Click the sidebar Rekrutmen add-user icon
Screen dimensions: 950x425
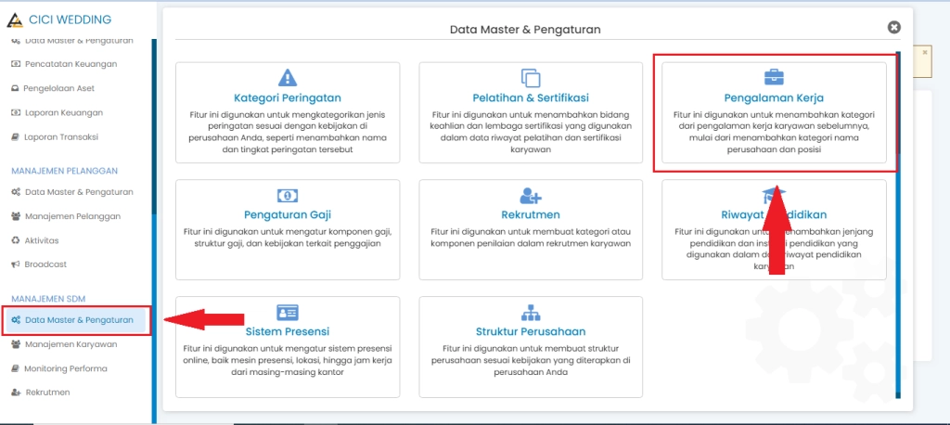(x=16, y=393)
